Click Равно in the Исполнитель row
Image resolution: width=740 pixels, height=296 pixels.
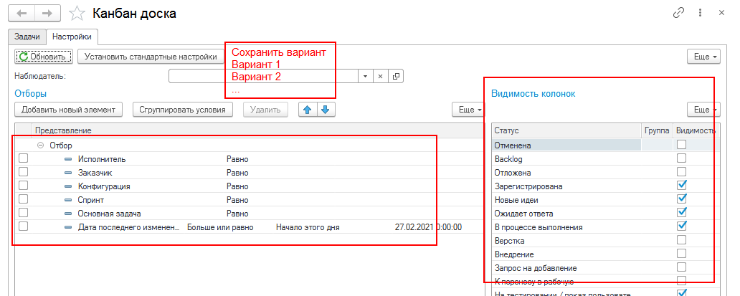237,159
